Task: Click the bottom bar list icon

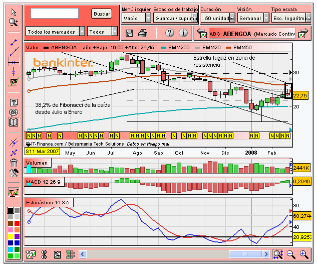Action: [58, 254]
